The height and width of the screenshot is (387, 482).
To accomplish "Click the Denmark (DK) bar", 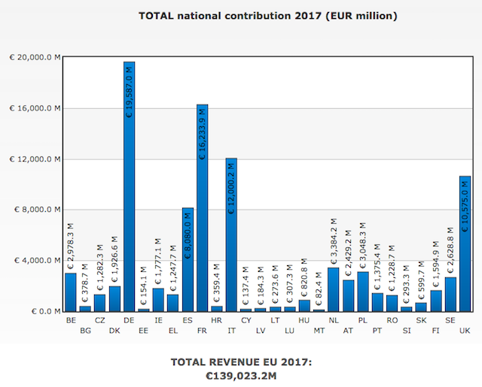I will pos(114,298).
